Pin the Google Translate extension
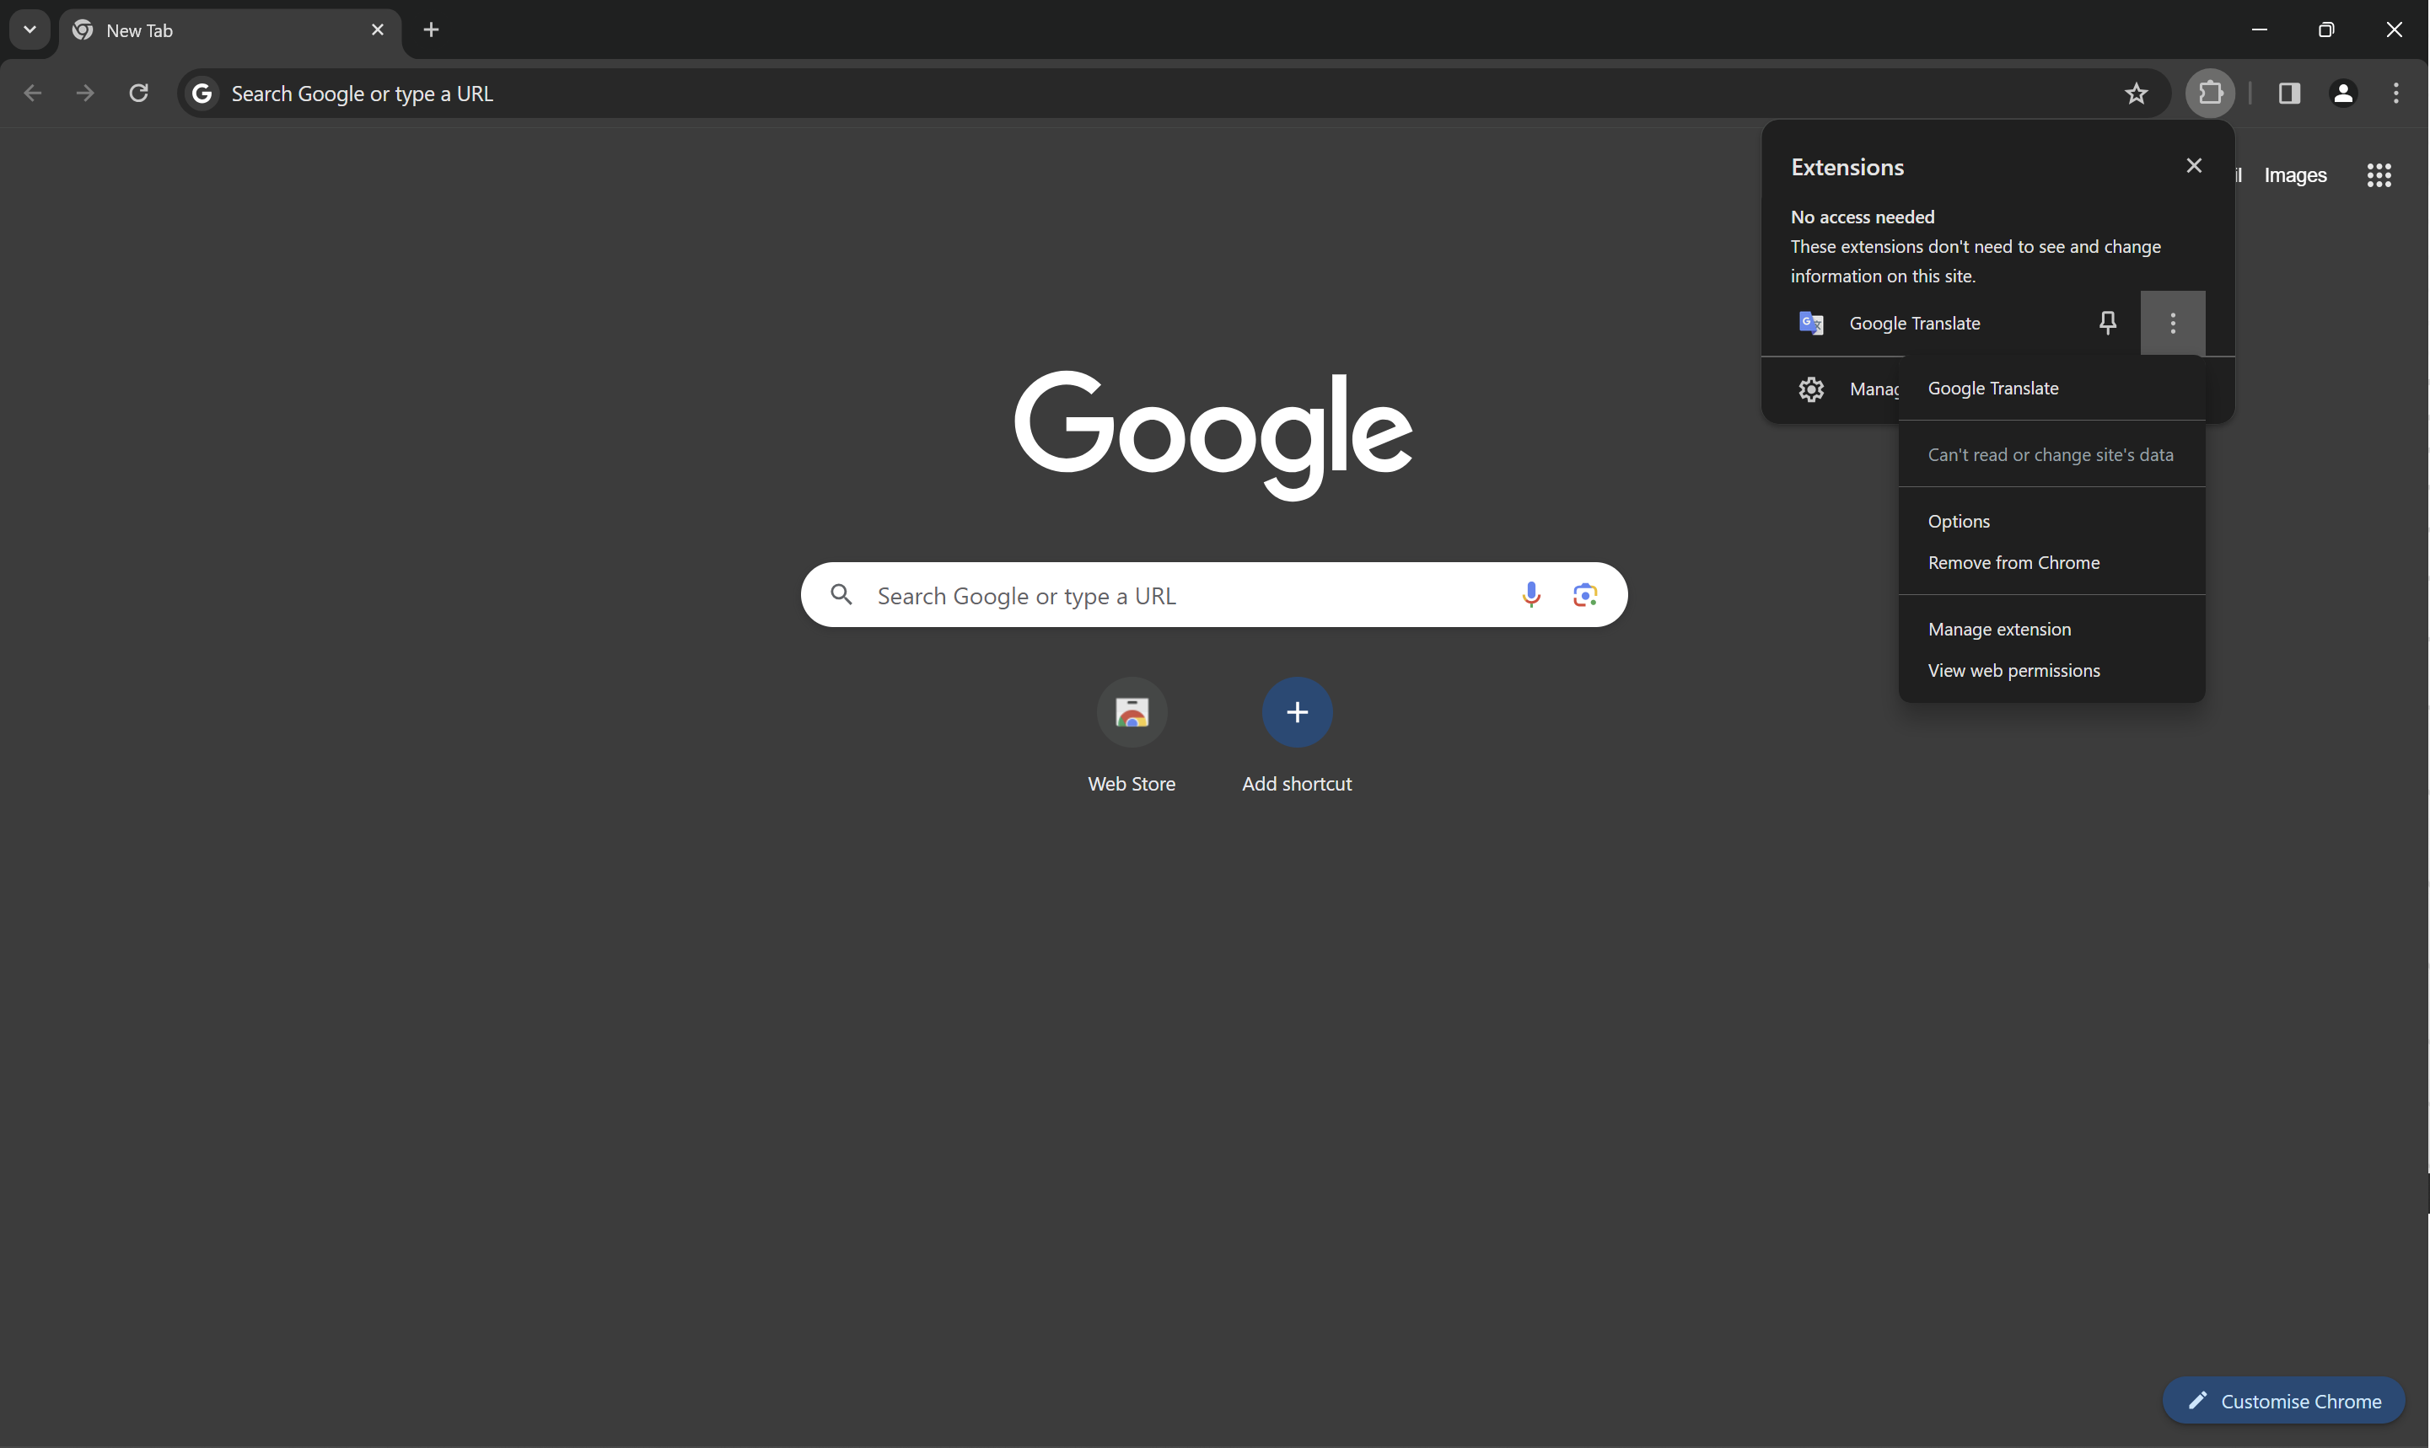 (2108, 323)
